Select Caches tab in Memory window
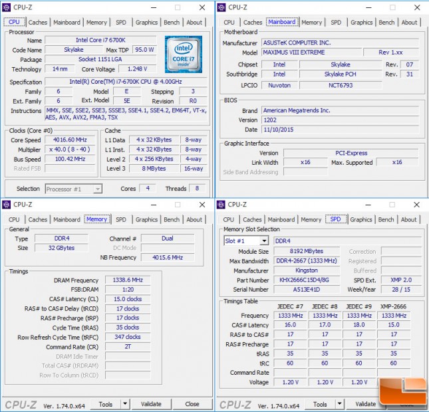Image resolution: width=429 pixels, height=412 pixels. [38, 219]
